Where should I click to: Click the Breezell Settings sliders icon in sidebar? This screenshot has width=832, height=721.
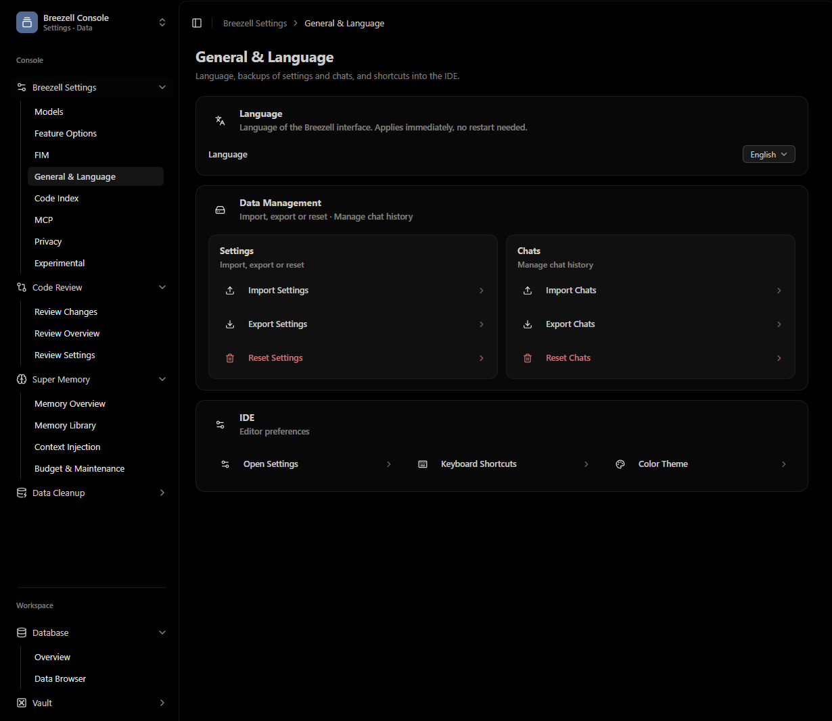coord(22,87)
